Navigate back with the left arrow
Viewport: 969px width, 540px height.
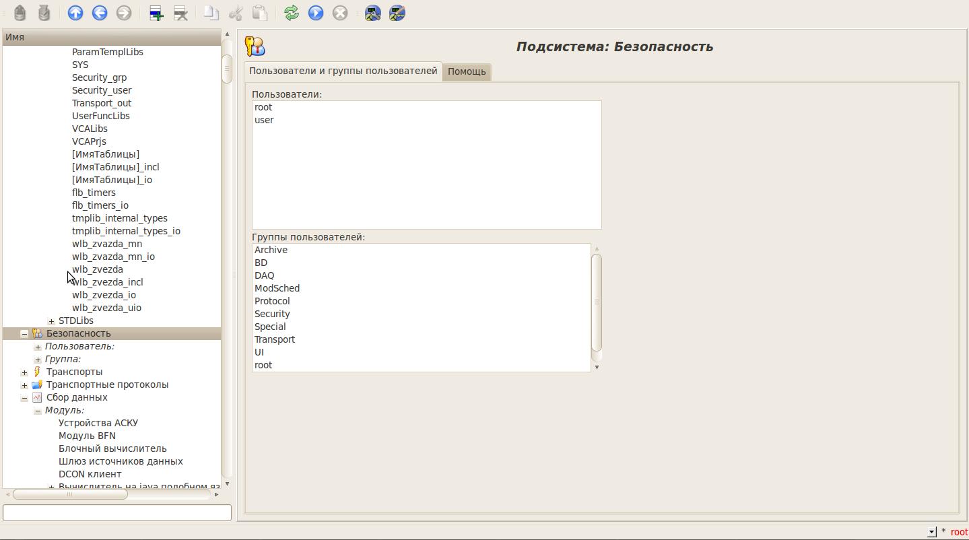tap(100, 13)
